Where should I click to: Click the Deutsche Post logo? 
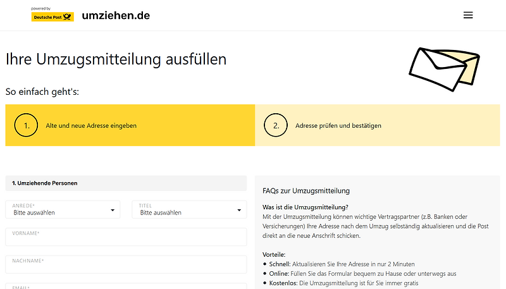tap(52, 17)
